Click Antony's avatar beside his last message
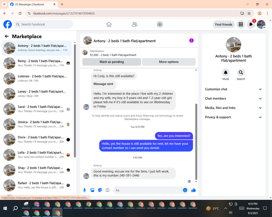This screenshot has width=272, height=217. click(x=86, y=176)
